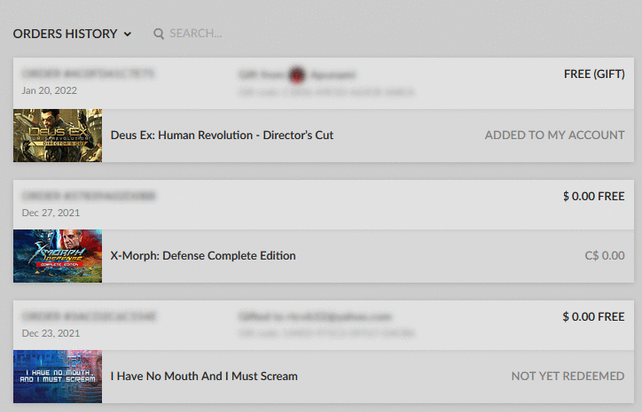Click $ 0.00 FREE on Dec 23 order
The image size is (642, 412).
tap(594, 316)
